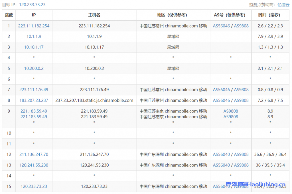Click IP link 223.111.182.254 in hop 1
The width and height of the screenshot is (292, 194).
34,26
